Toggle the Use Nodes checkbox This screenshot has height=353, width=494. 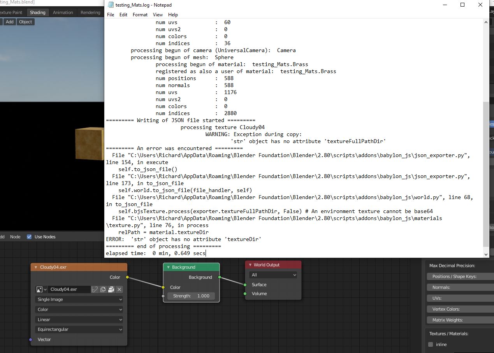tap(29, 237)
